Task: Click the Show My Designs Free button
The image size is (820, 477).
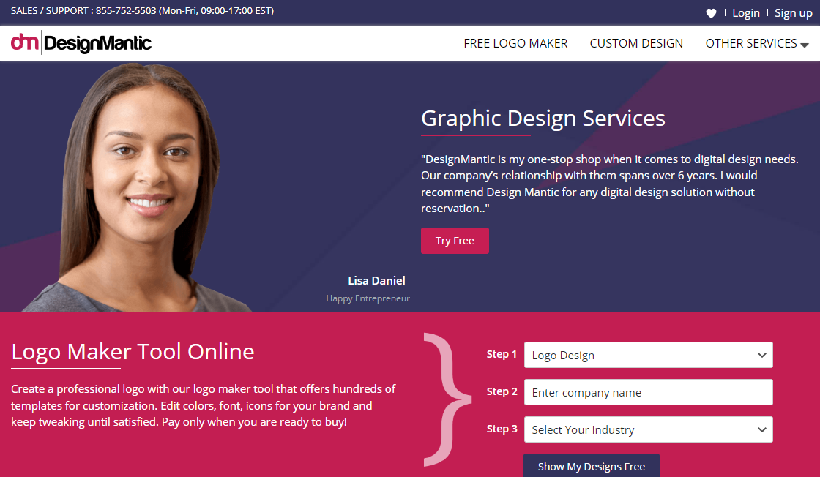Action: coord(592,466)
